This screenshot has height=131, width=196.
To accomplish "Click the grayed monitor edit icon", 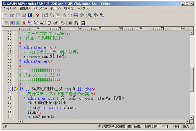I will (x=63, y=23).
